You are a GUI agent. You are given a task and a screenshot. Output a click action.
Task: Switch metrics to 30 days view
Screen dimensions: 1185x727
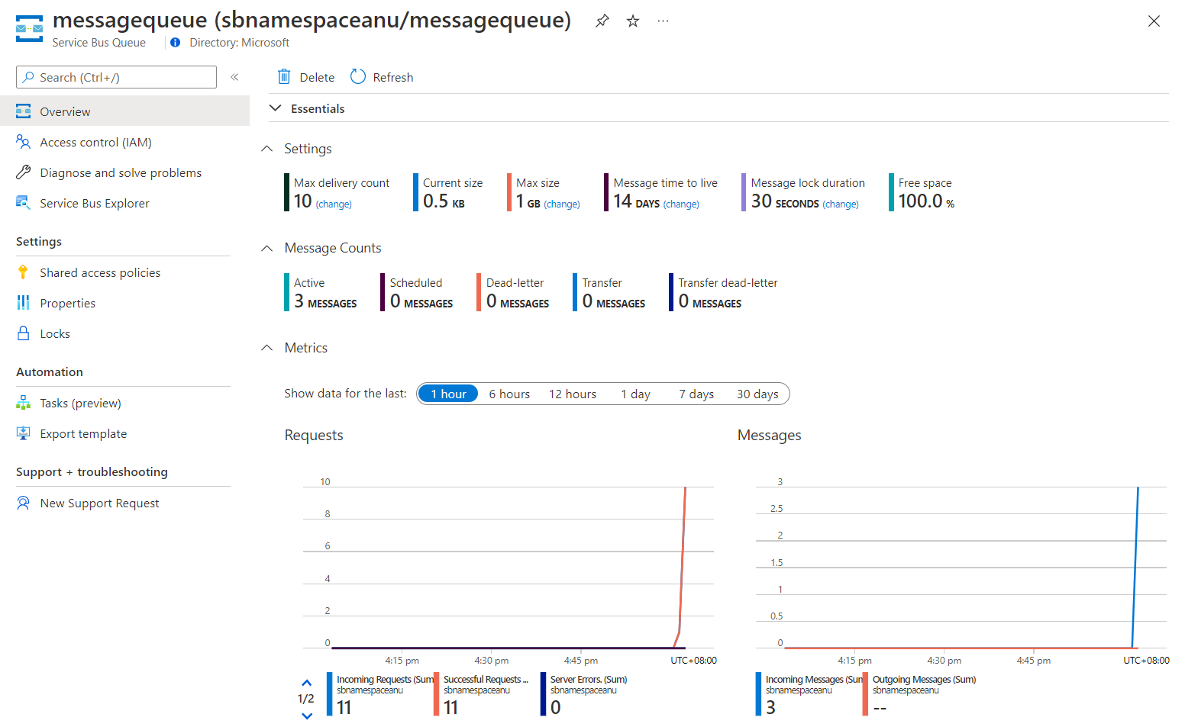pyautogui.click(x=757, y=394)
